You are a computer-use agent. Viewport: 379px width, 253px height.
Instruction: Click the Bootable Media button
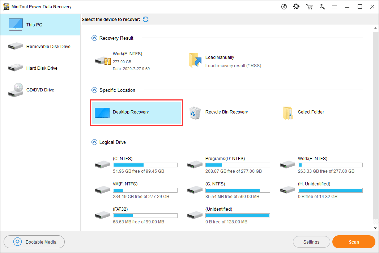click(x=34, y=242)
